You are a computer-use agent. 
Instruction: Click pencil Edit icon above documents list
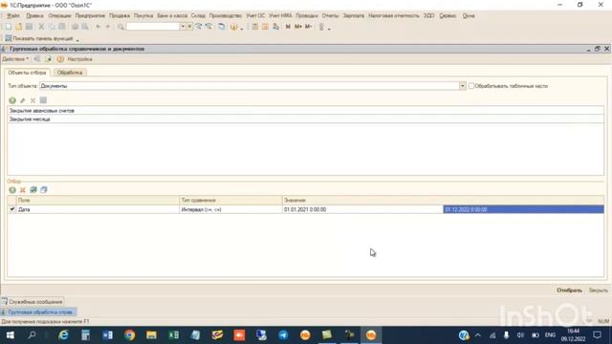pyautogui.click(x=23, y=100)
